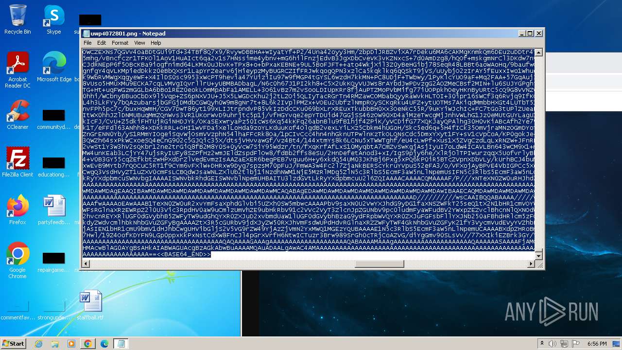Open the Recycle Bin desktop icon

(17, 19)
